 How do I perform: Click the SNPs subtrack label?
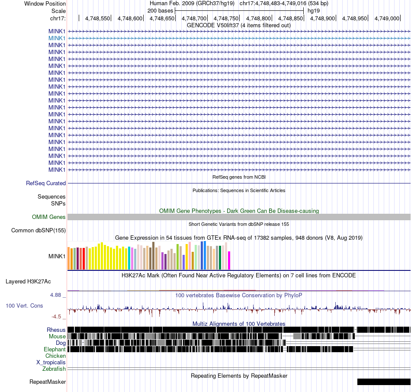coord(58,203)
